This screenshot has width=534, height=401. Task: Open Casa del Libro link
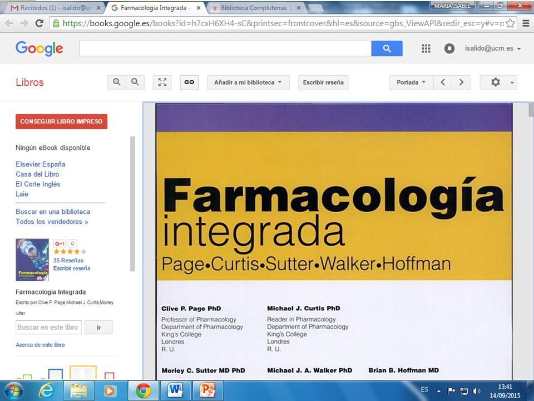coord(37,174)
